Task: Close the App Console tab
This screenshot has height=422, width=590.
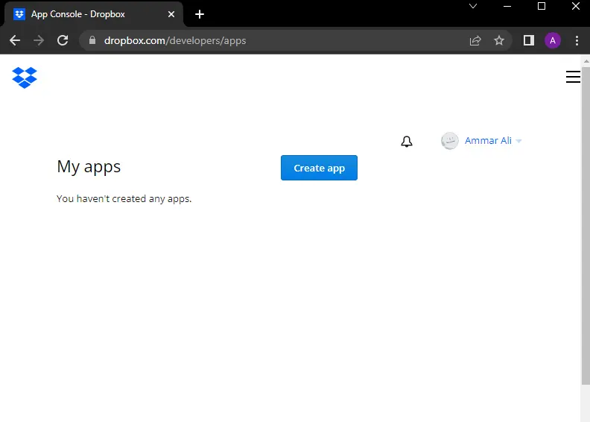Action: [171, 14]
